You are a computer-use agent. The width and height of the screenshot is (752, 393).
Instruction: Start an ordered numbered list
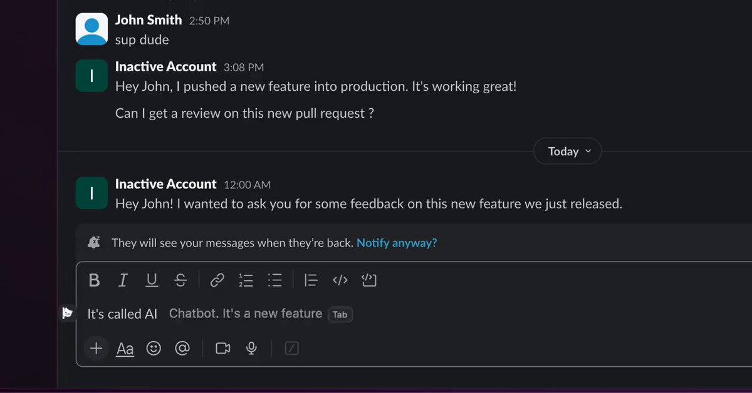246,280
